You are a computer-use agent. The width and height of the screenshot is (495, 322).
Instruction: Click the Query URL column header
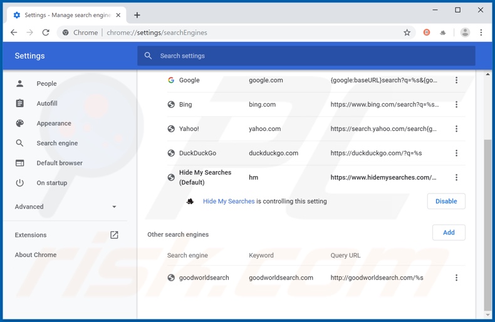[345, 256]
